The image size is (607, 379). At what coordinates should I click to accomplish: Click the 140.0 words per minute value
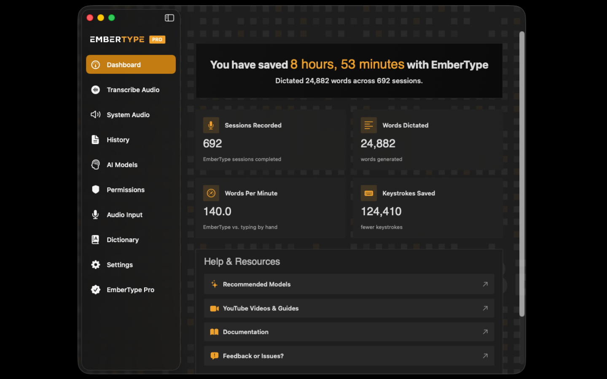tap(218, 211)
